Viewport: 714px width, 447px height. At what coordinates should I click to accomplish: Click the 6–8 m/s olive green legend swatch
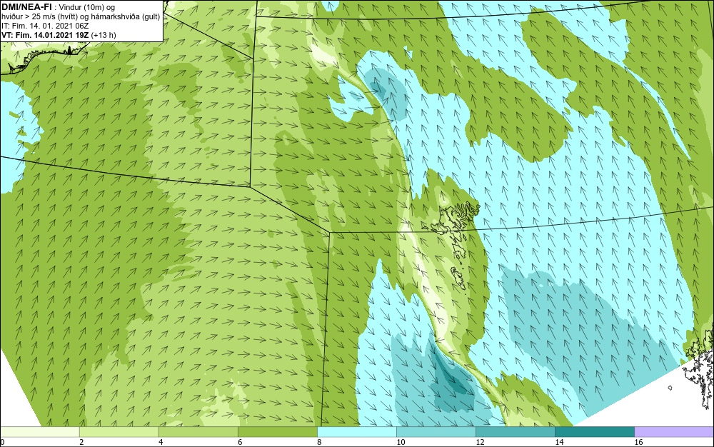click(x=277, y=432)
